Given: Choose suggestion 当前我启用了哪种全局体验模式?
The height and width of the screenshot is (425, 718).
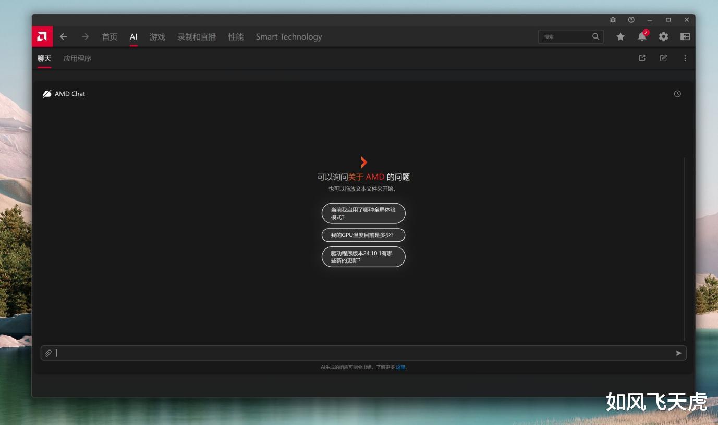Looking at the screenshot, I should pyautogui.click(x=363, y=214).
